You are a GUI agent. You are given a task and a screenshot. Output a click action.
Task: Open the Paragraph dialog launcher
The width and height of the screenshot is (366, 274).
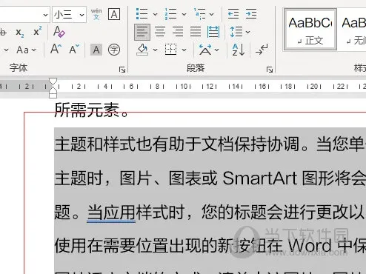(270, 70)
